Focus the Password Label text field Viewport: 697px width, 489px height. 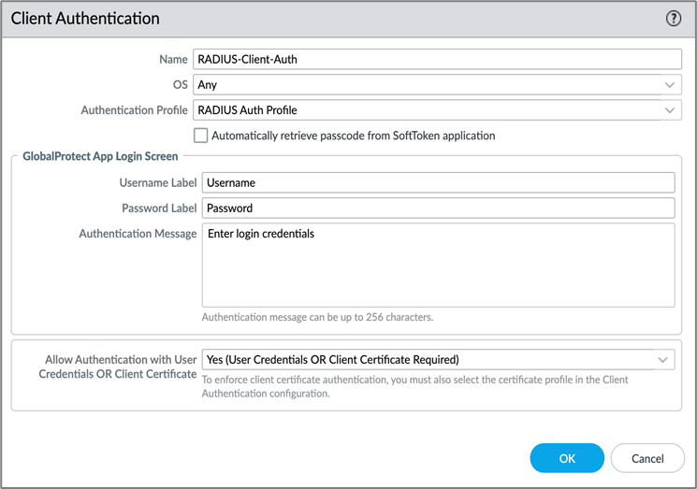[438, 208]
